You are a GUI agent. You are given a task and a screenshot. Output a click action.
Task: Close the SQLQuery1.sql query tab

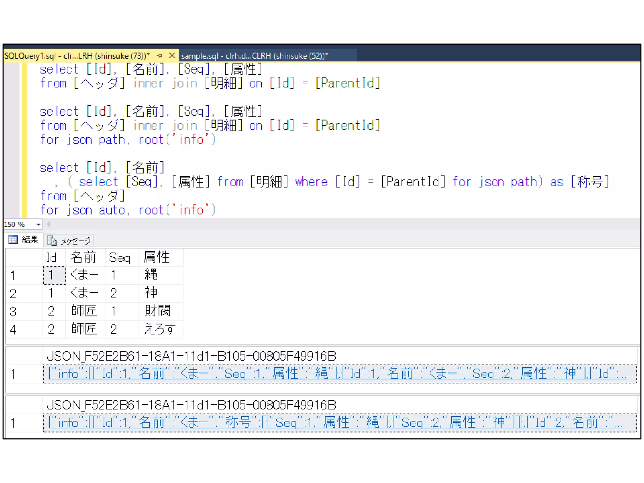[x=172, y=56]
